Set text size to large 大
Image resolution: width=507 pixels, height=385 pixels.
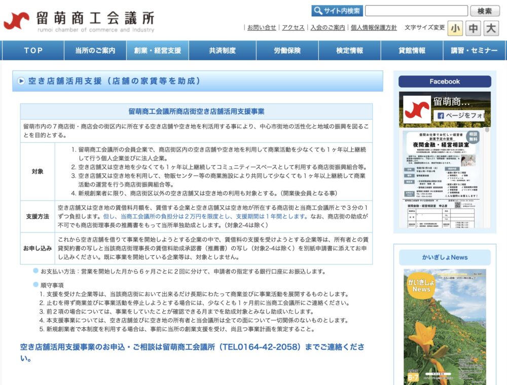(491, 28)
